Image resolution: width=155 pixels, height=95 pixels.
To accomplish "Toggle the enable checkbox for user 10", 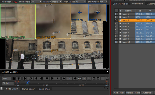I will coord(120,42).
